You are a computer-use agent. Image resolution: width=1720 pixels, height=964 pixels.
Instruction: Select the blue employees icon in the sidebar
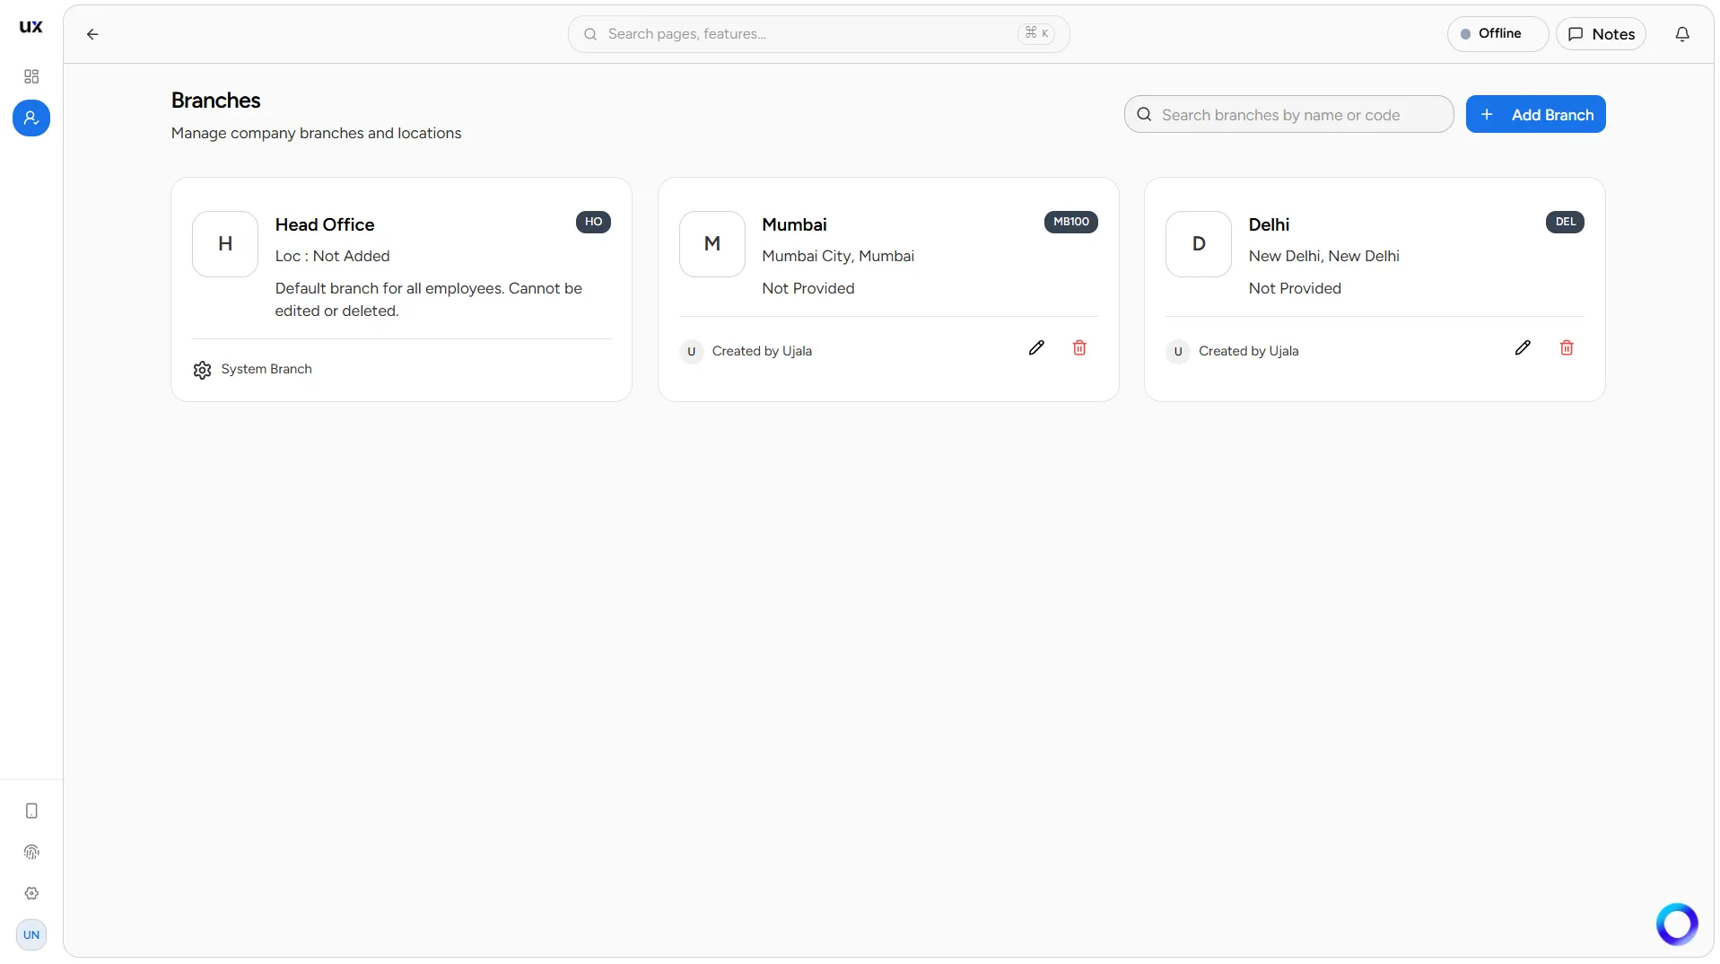tap(31, 118)
